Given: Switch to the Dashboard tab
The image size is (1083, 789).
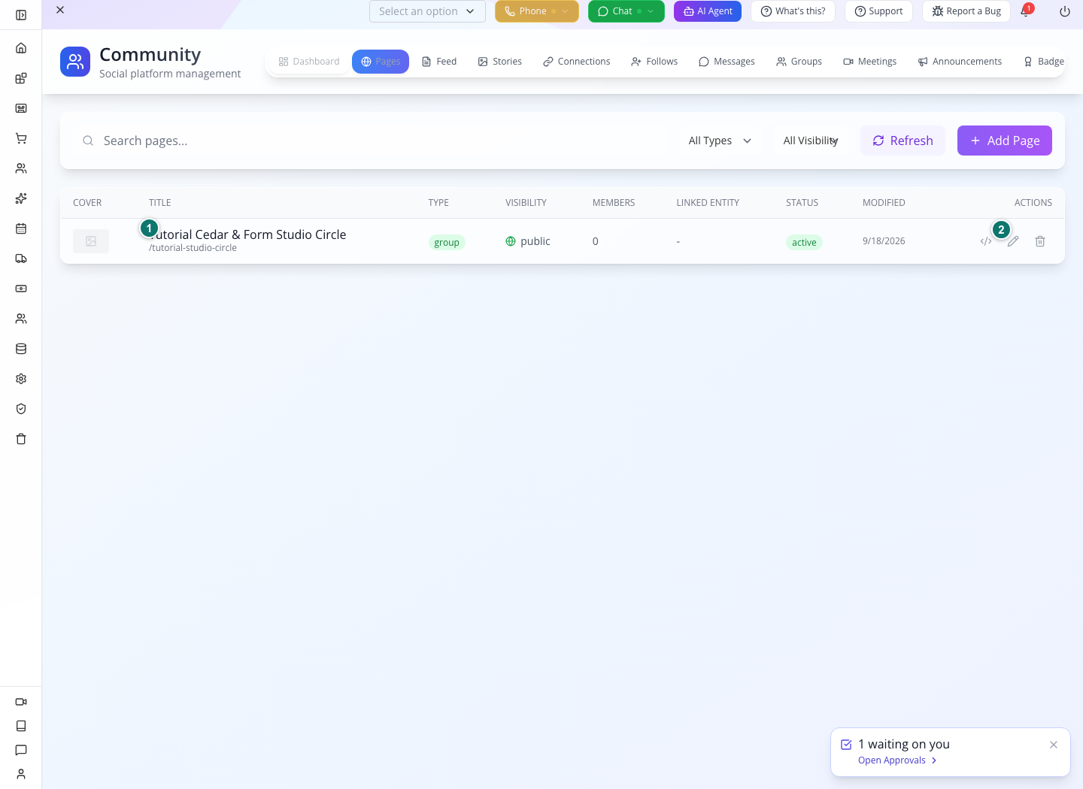Looking at the screenshot, I should 309,62.
